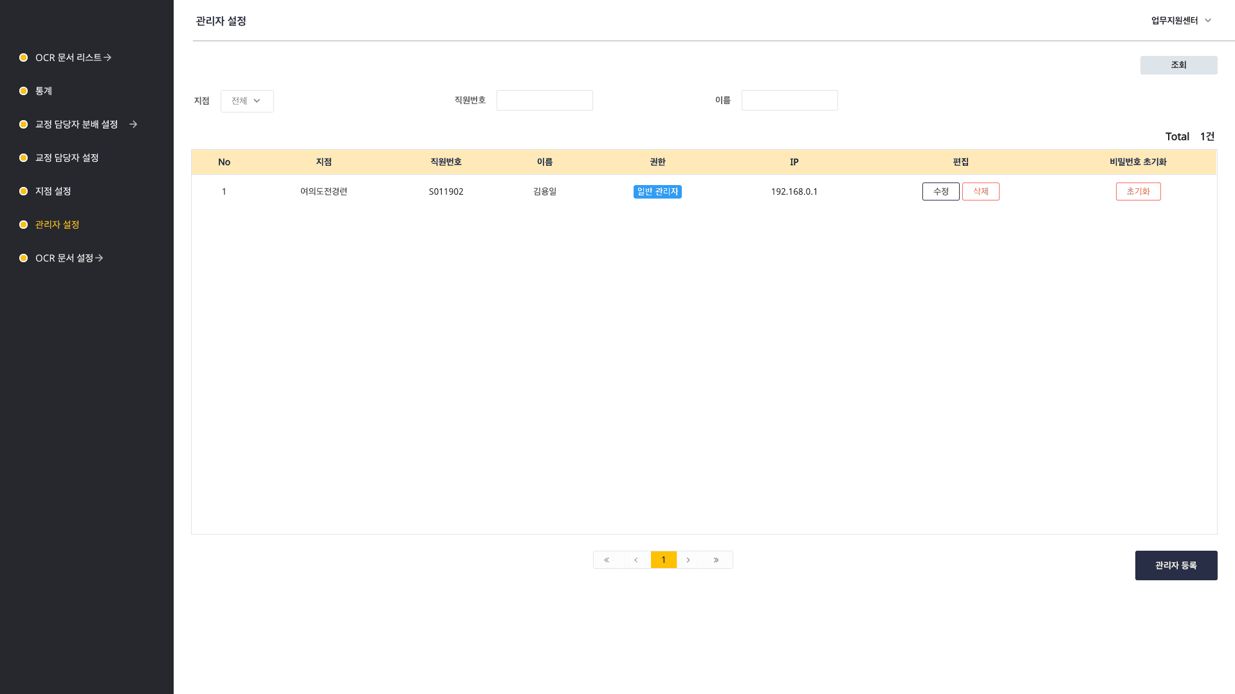Click the 조회 search button
Viewport: 1235px width, 694px height.
[1178, 65]
